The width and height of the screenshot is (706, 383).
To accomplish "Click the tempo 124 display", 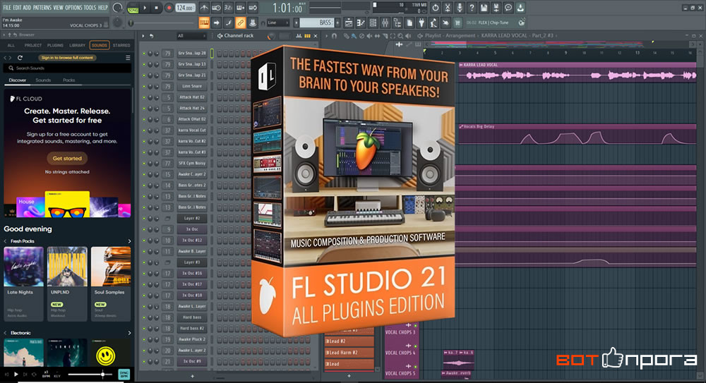I will tap(184, 8).
